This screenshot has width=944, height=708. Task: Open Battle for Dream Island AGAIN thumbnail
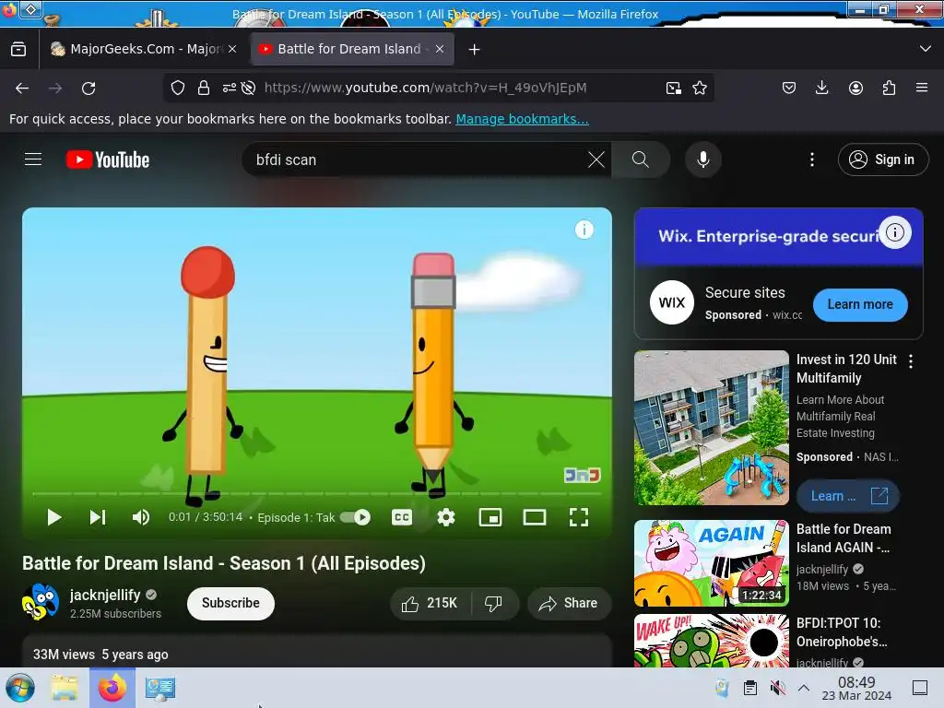pos(711,563)
